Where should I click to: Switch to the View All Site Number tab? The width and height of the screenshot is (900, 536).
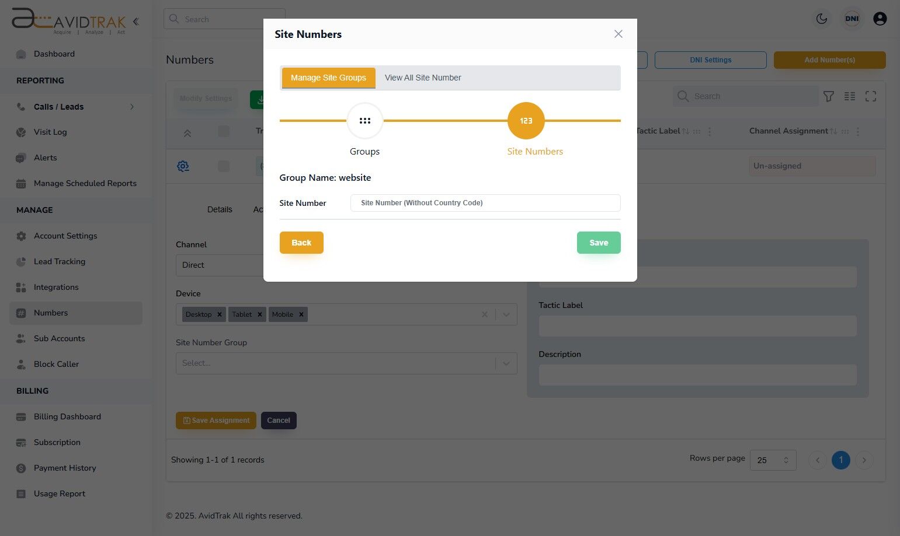(x=423, y=78)
